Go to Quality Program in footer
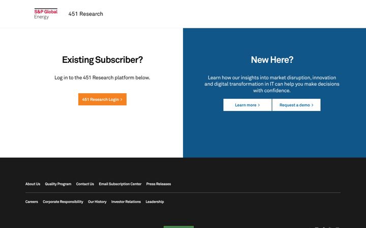Viewport: 366px width, 228px height. pyautogui.click(x=58, y=184)
